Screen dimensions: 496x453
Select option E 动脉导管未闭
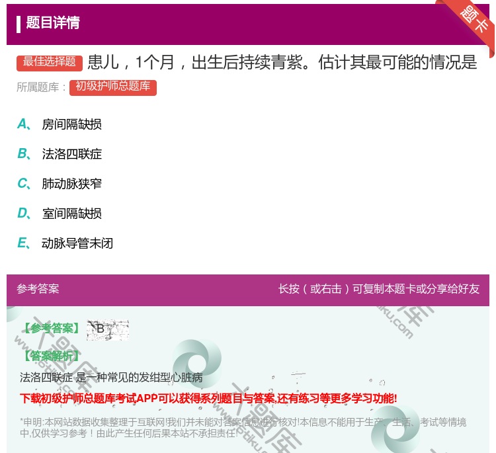pos(65,243)
